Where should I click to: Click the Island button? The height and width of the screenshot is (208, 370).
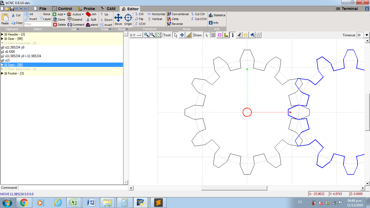tap(92, 25)
